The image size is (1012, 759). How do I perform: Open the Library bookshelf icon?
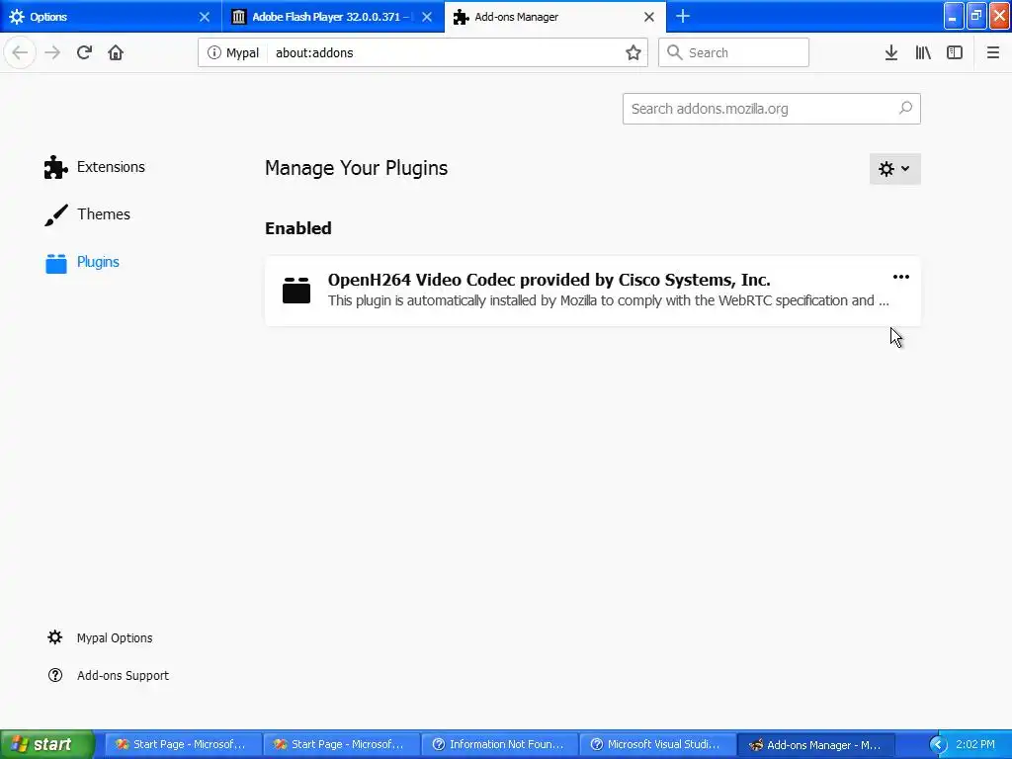(x=923, y=52)
